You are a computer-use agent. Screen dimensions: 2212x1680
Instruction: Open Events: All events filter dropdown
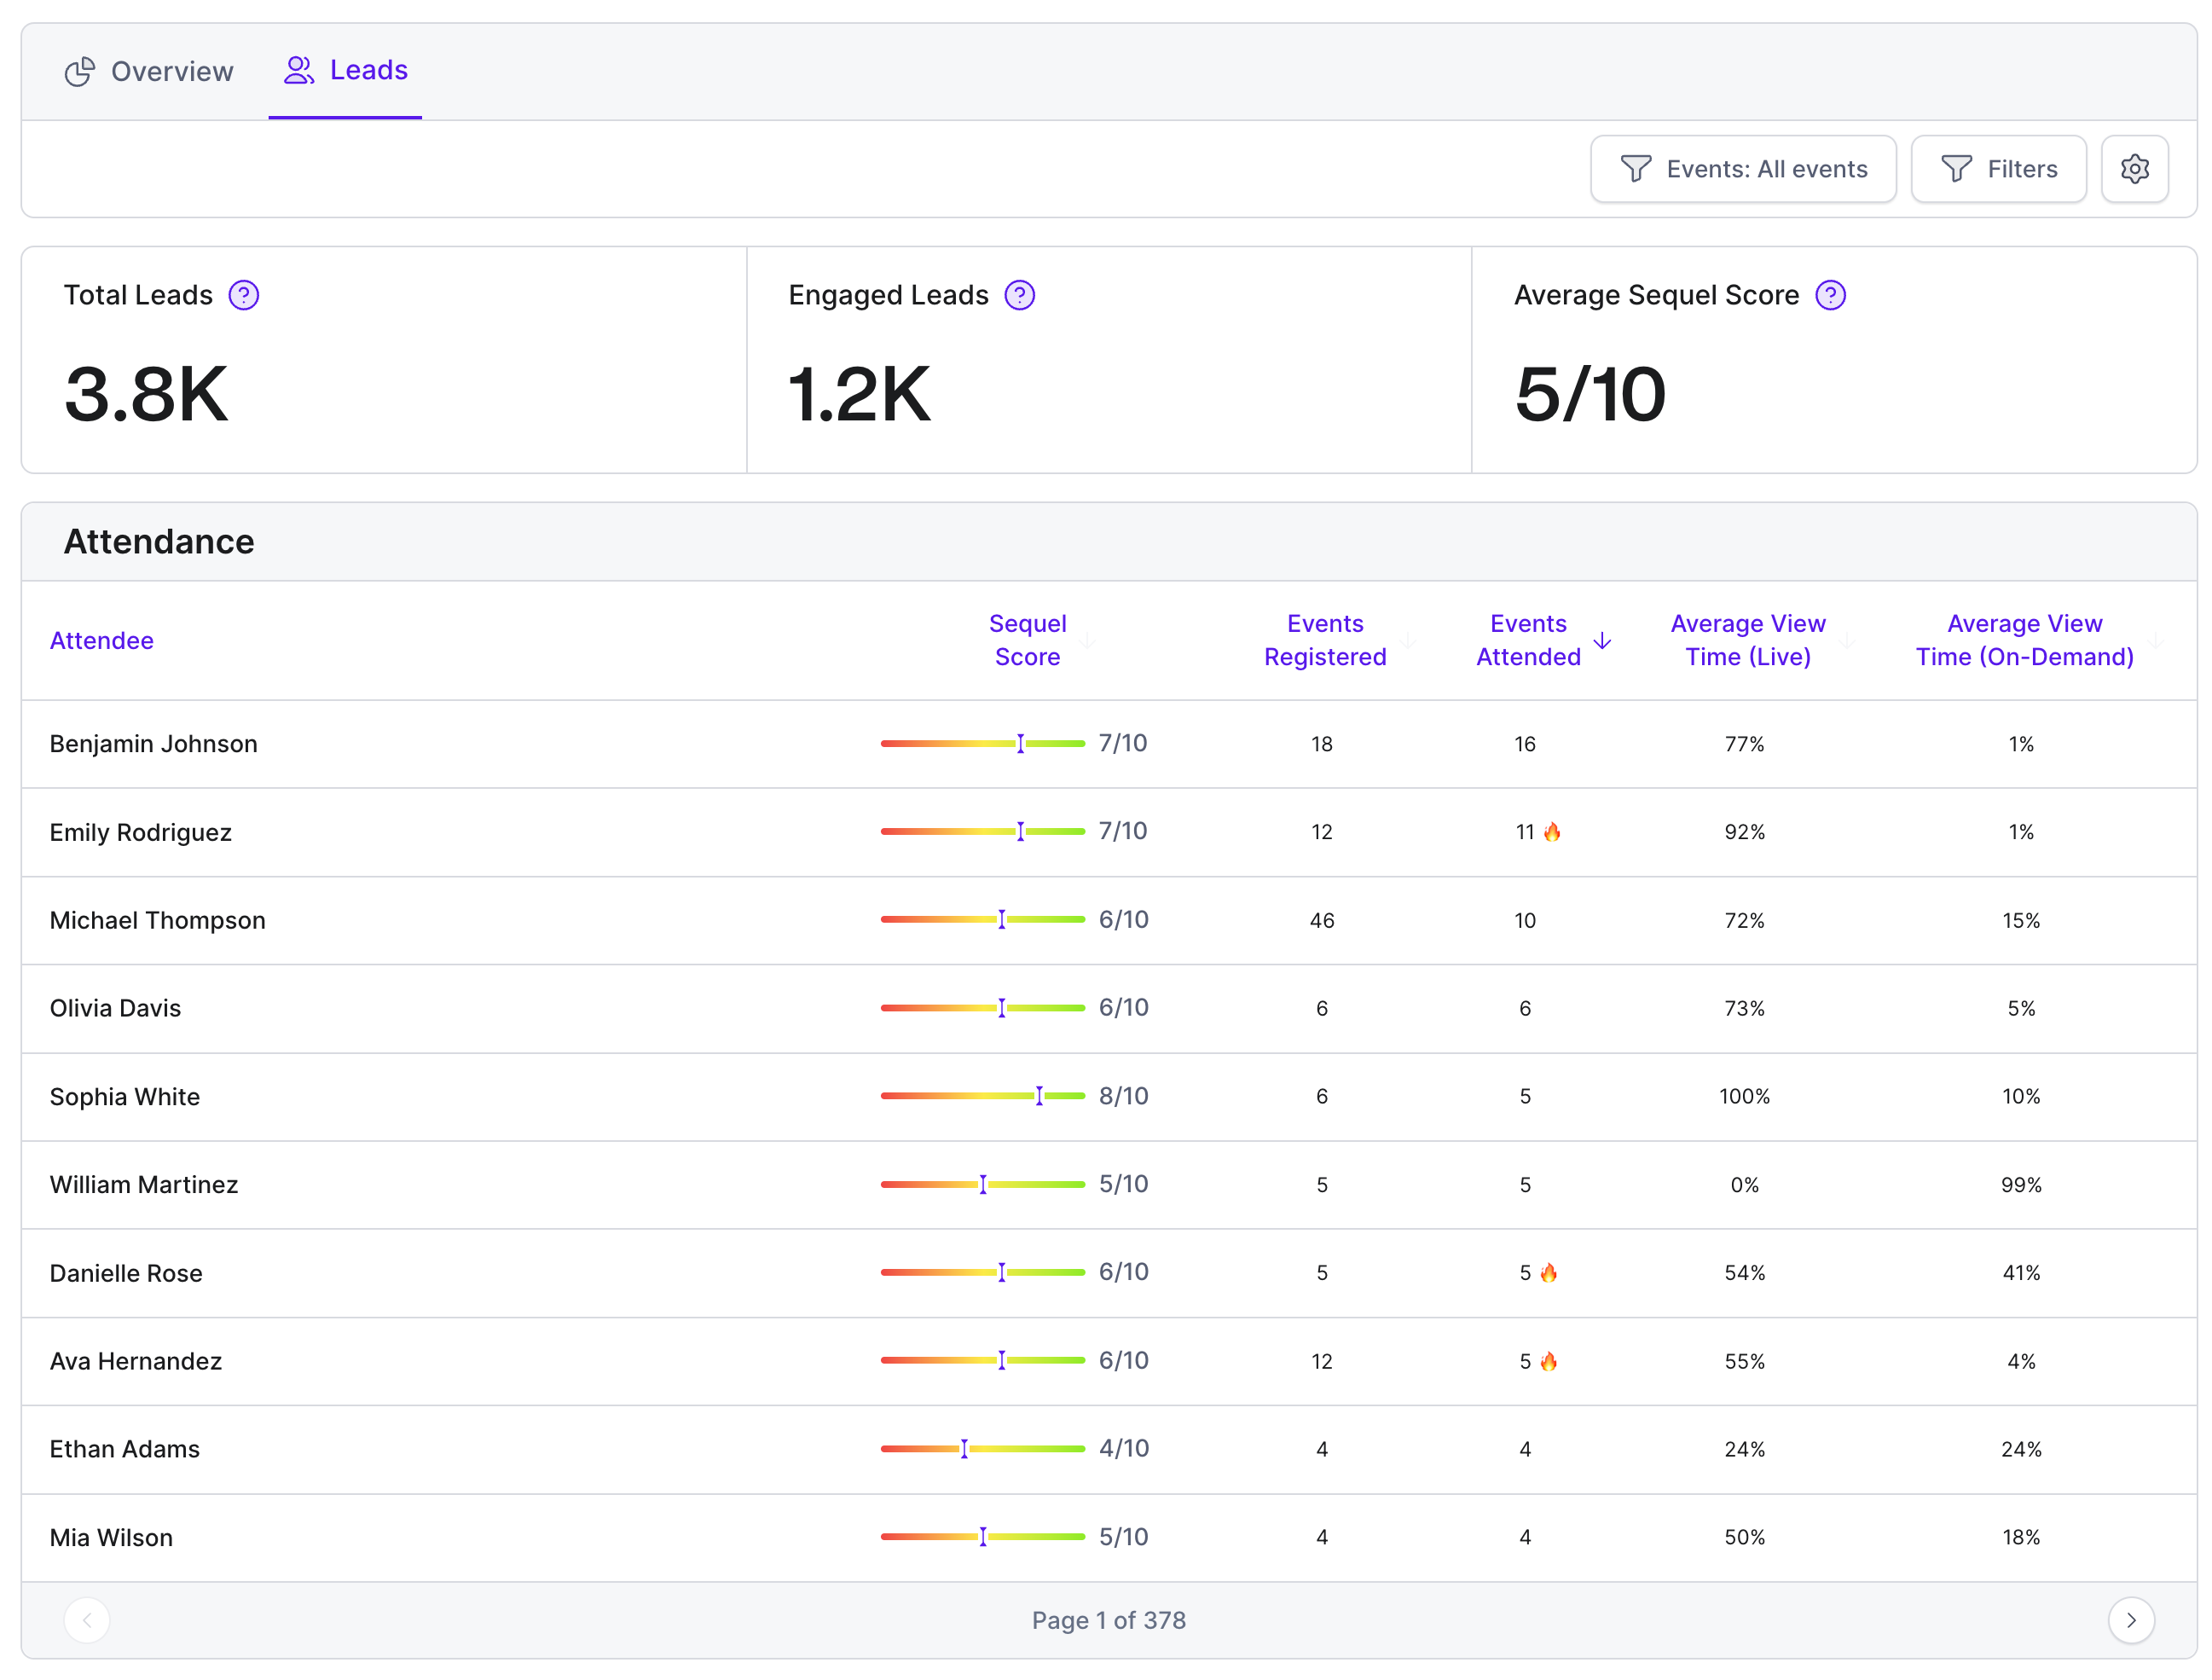(1743, 169)
